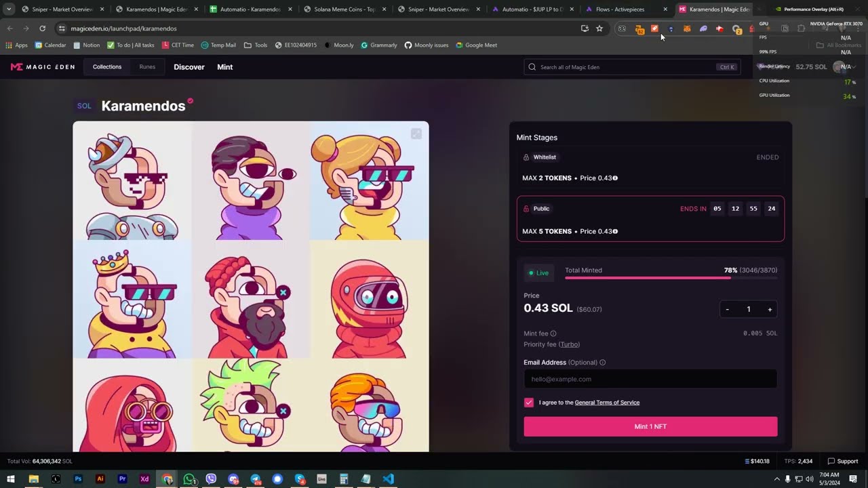Open Photoshop from the taskbar
868x488 pixels.
(78, 479)
